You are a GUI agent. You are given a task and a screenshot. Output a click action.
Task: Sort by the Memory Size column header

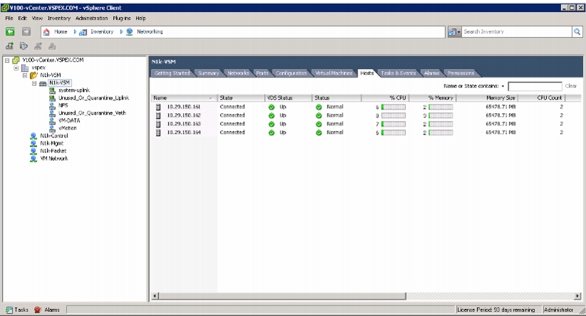[487, 98]
